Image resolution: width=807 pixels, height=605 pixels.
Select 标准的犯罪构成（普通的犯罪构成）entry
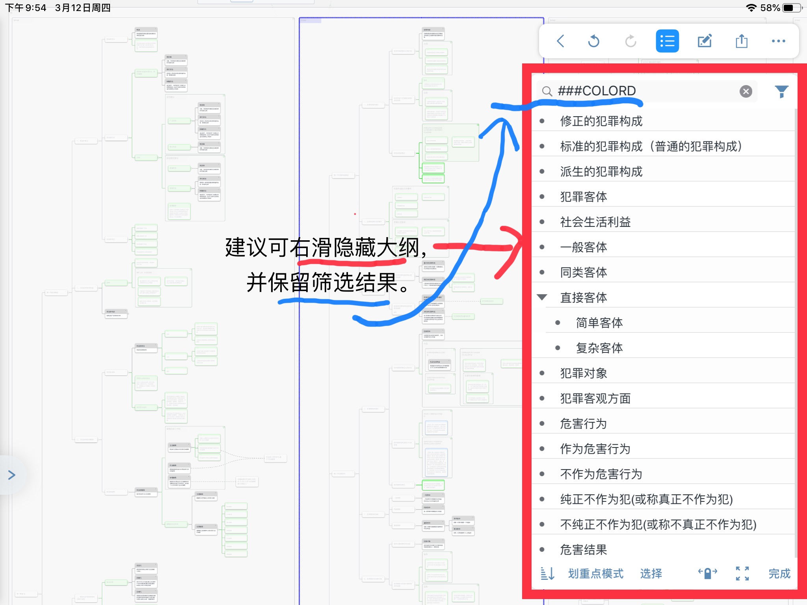(663, 146)
